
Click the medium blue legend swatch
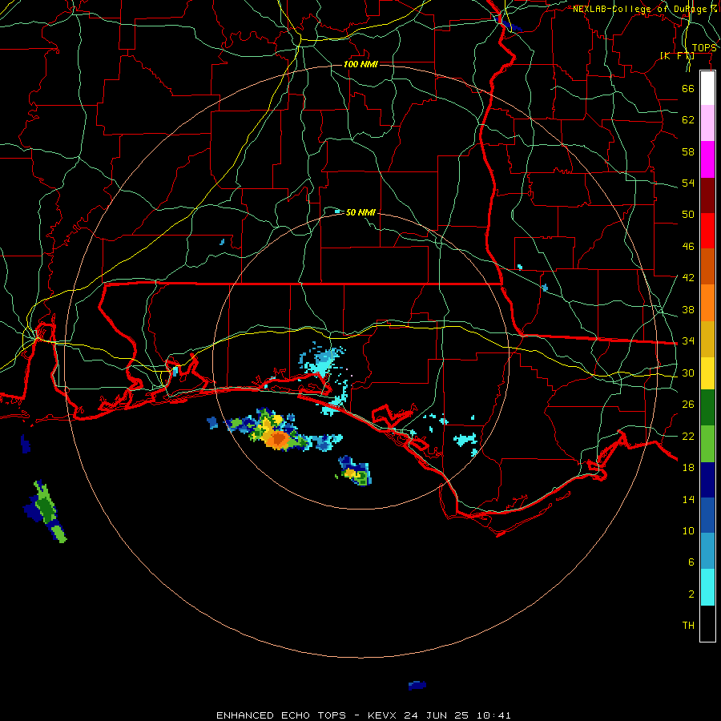pos(707,515)
